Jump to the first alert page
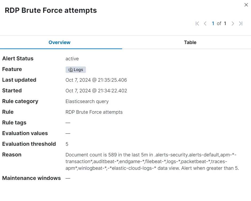 pos(197,23)
